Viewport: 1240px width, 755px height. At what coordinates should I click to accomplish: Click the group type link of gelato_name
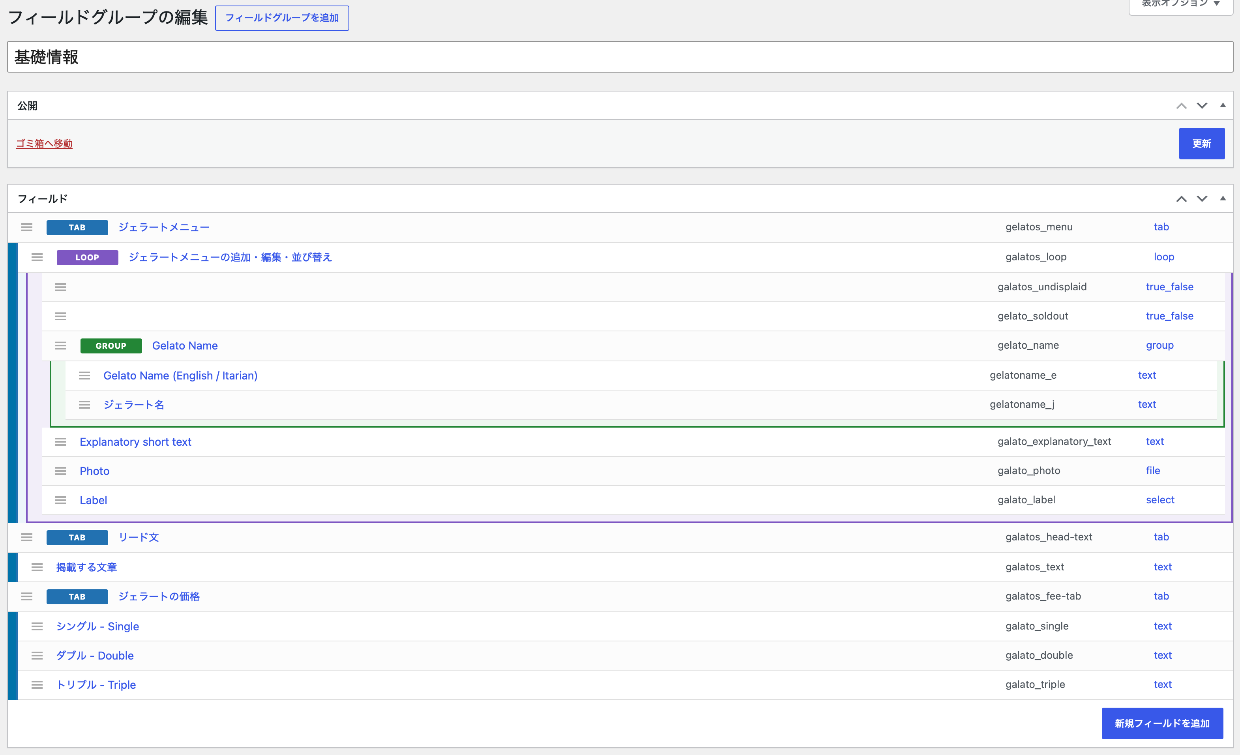pyautogui.click(x=1159, y=346)
